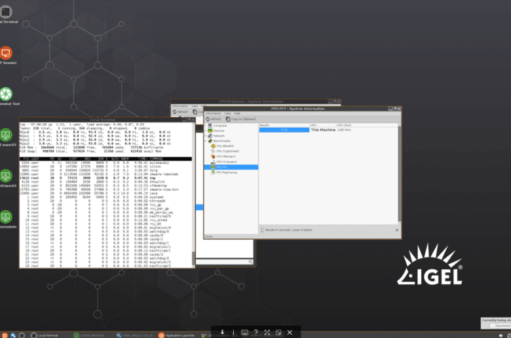Click the X icon in session toolbar
The image size is (511, 338).
pyautogui.click(x=290, y=333)
